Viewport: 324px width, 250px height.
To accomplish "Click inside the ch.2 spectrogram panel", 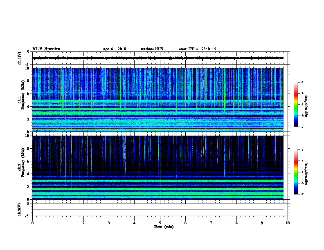I will click(158, 167).
